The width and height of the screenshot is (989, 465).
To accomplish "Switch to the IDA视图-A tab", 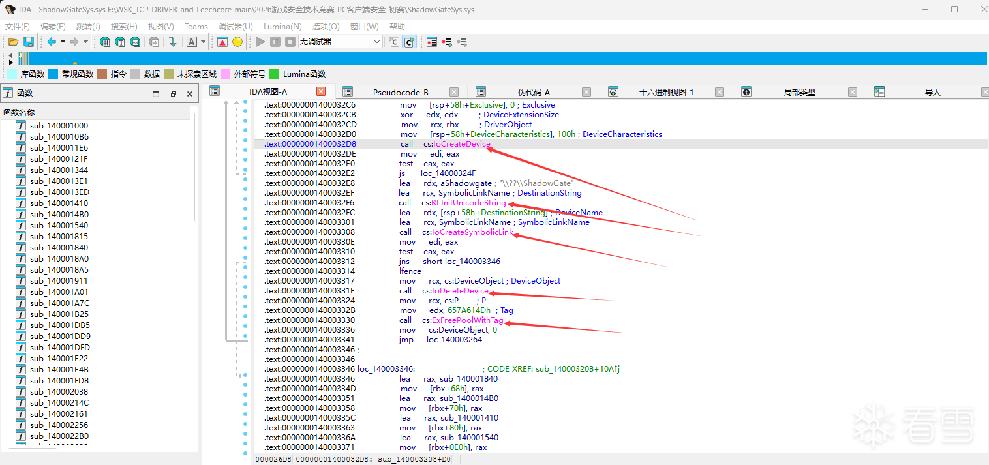I will [268, 92].
